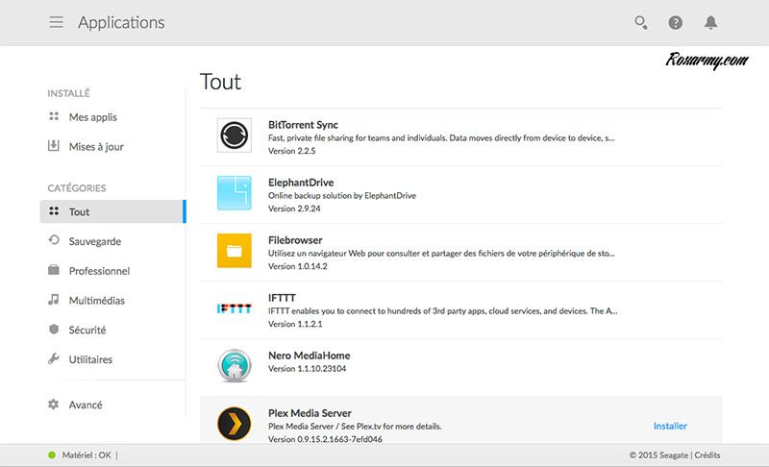
Task: Click the BitTorrent Sync app icon
Action: [234, 135]
